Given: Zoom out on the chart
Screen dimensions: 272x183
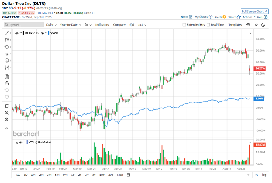Looking at the screenshot, I should pyautogui.click(x=7, y=120).
